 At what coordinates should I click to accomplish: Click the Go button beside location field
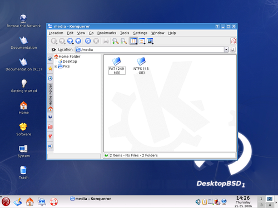click(233, 49)
